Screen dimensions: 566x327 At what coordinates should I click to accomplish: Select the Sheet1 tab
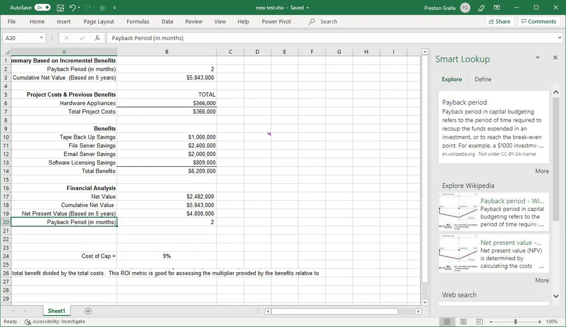pos(57,311)
